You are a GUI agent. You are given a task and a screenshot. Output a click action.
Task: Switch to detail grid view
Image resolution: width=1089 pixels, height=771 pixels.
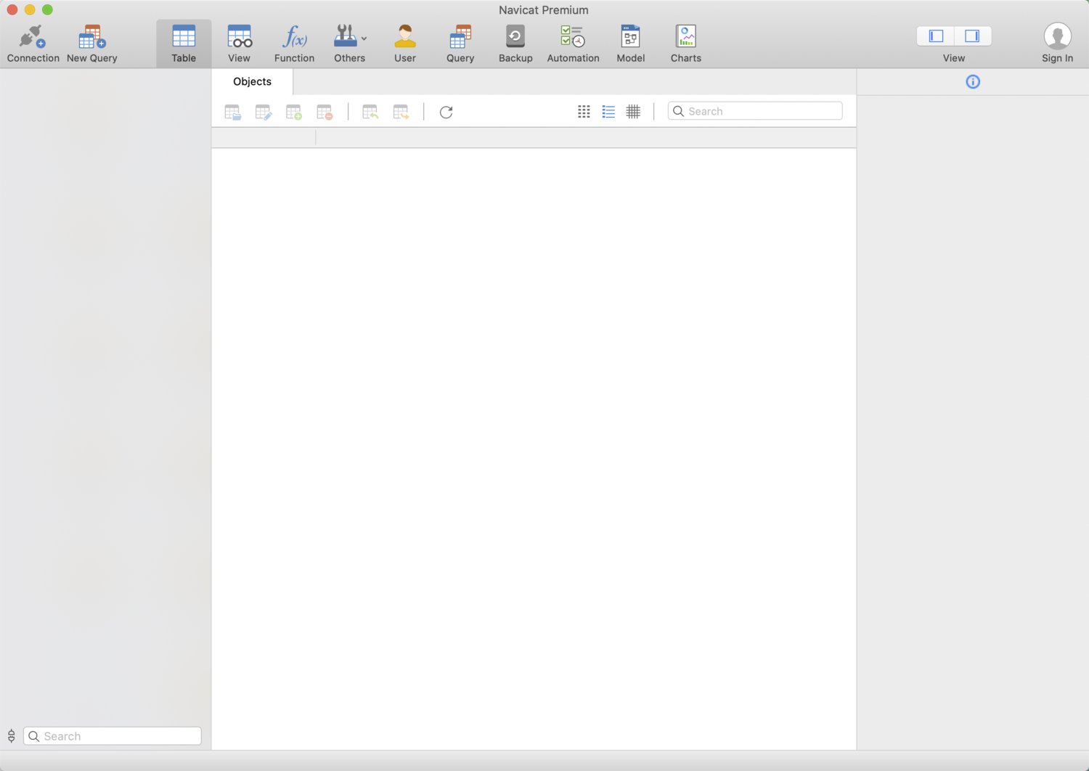click(633, 111)
